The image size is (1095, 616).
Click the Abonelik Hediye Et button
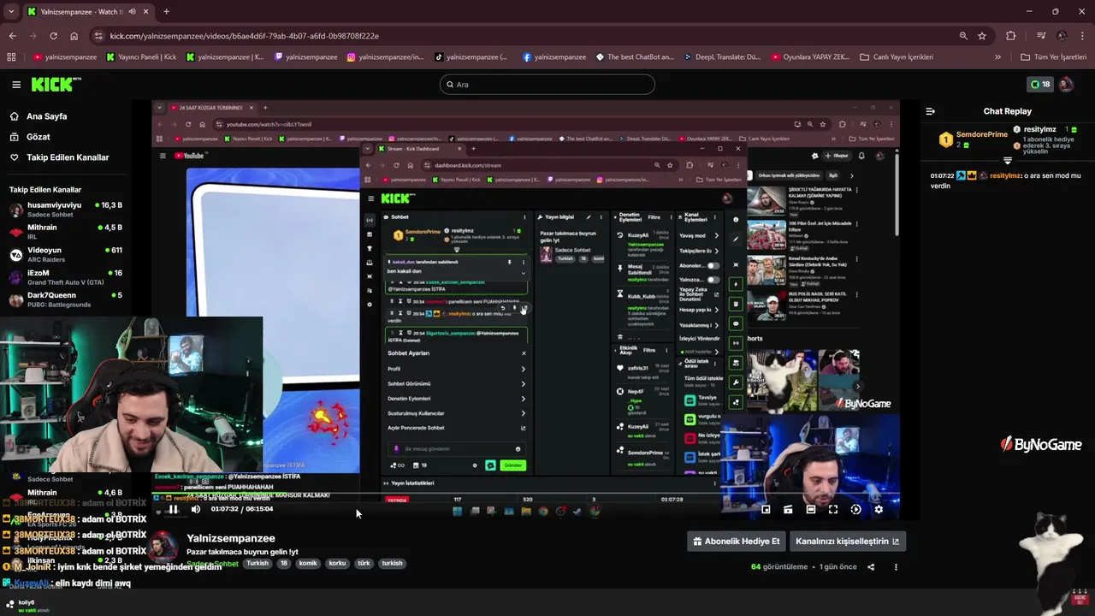[x=737, y=542]
